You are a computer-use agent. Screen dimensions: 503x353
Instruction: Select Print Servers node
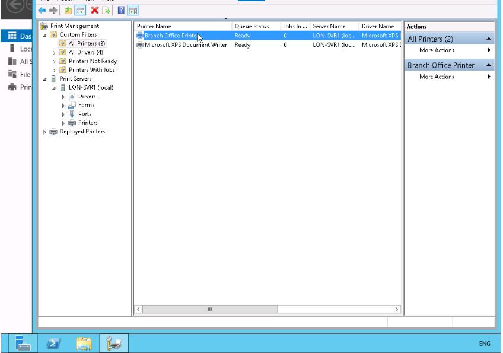[75, 79]
